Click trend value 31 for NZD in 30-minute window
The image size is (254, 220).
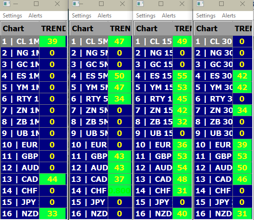[243, 214]
